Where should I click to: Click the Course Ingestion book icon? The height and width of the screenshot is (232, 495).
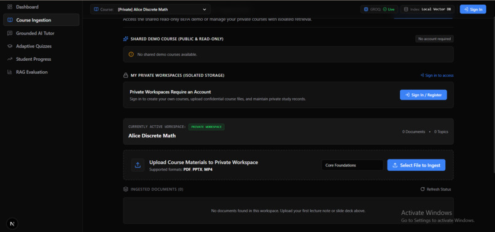tap(10, 20)
